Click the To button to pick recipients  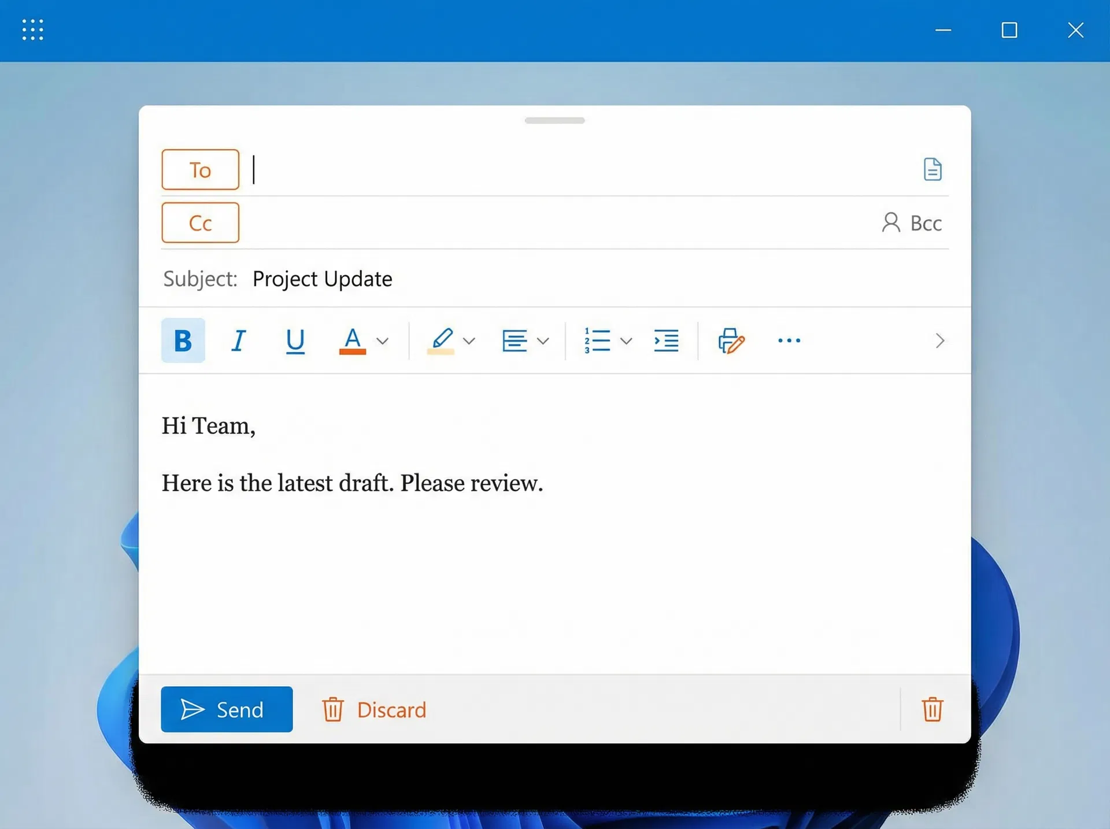(200, 169)
